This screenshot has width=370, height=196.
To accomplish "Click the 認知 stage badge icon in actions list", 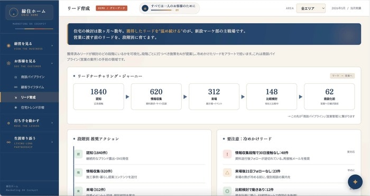I will click(79, 154).
